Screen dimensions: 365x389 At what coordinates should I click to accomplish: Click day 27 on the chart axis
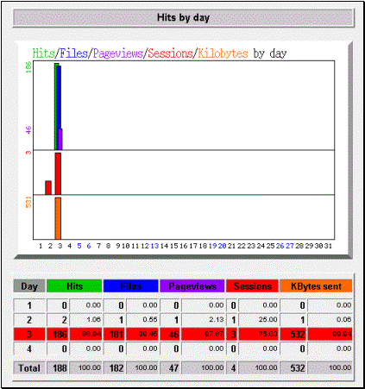click(290, 246)
